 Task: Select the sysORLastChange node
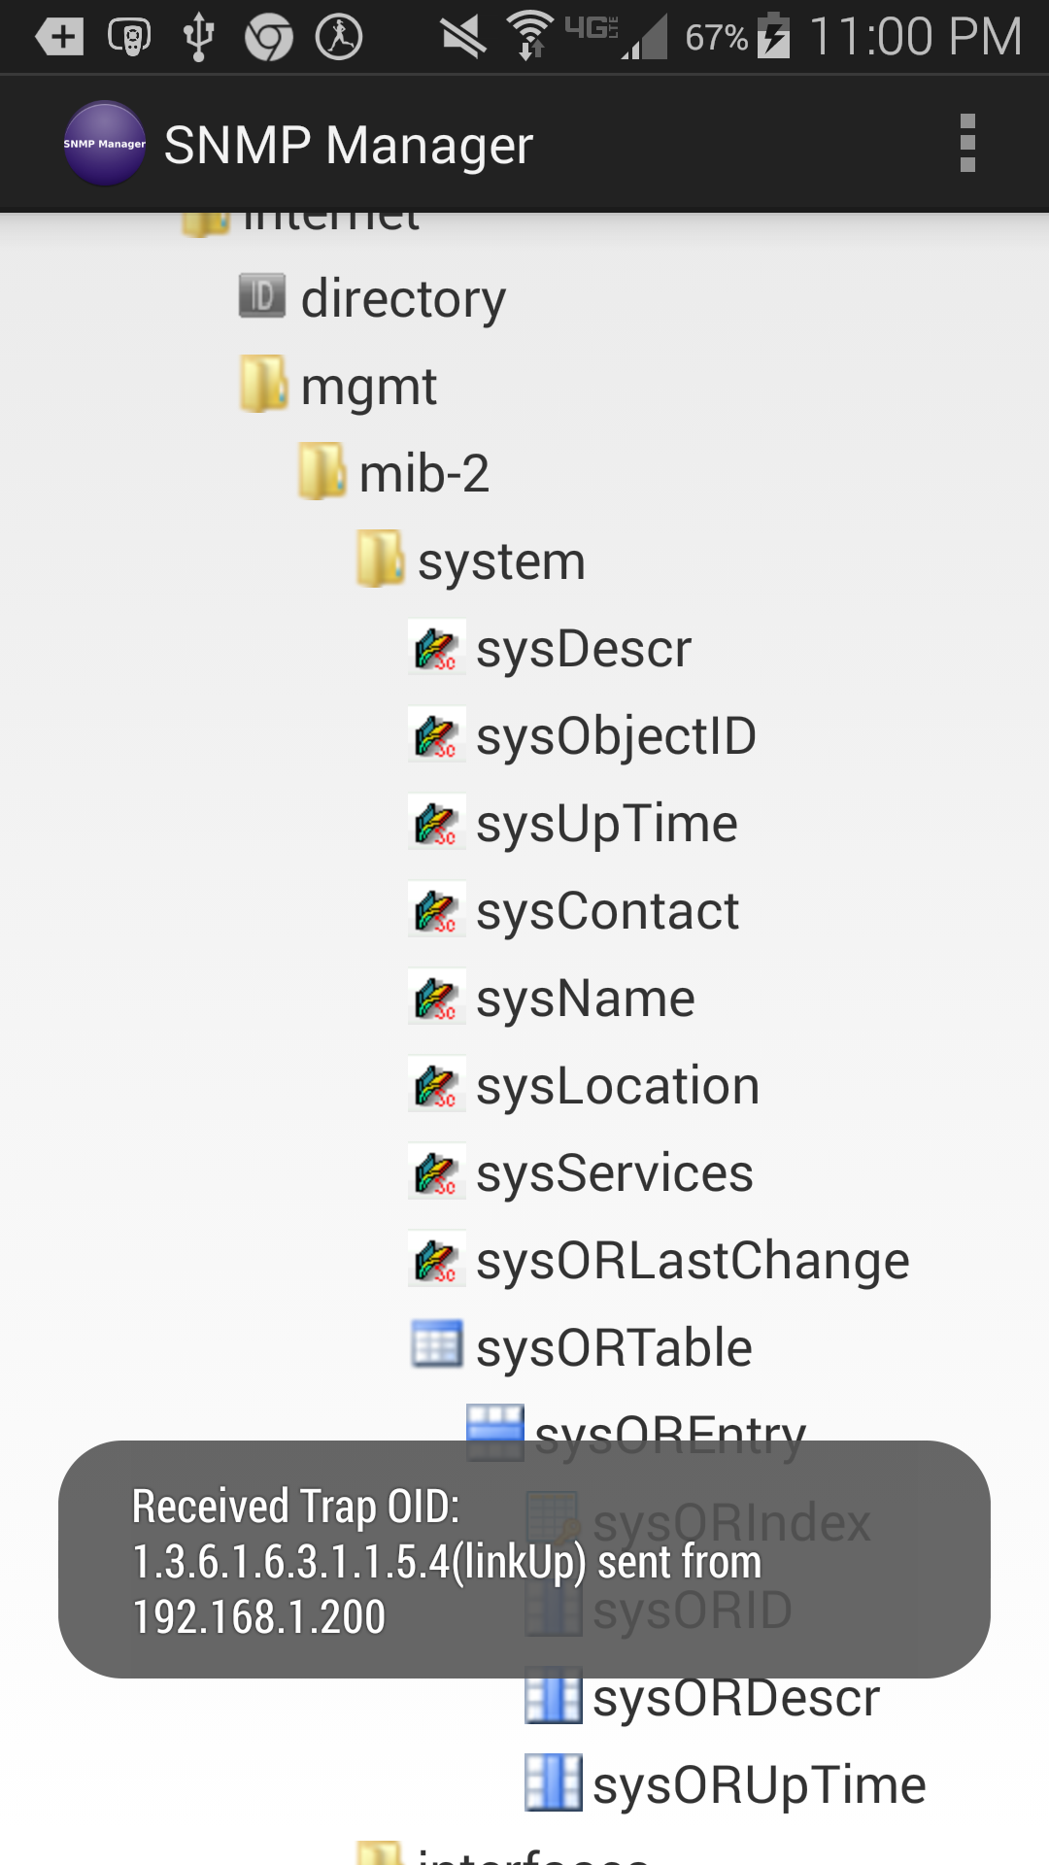click(x=692, y=1261)
